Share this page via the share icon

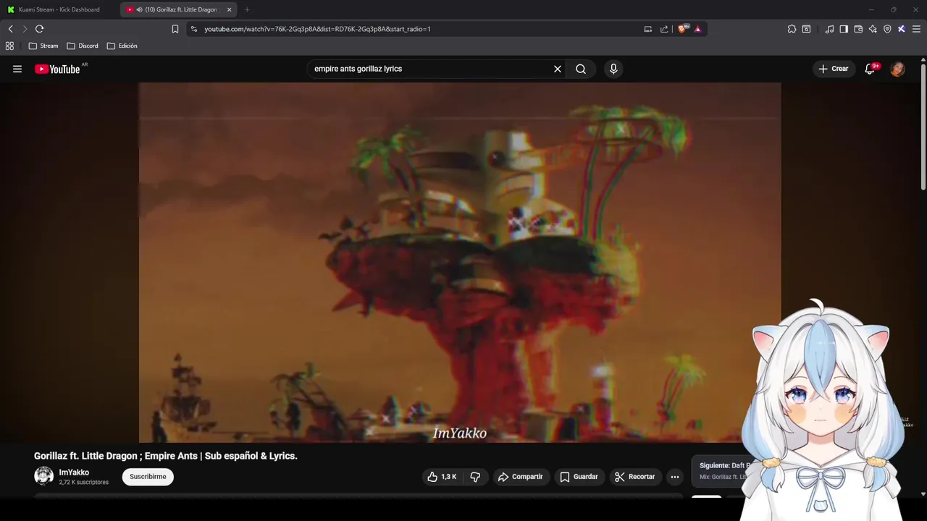tap(664, 29)
